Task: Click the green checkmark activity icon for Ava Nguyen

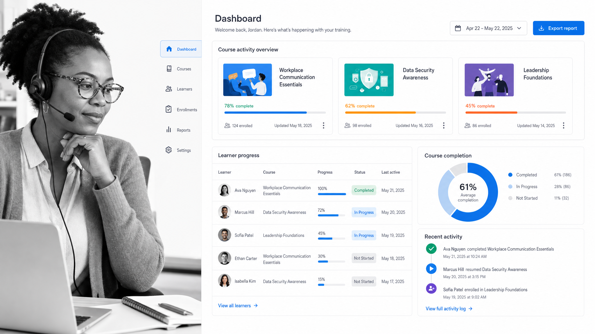Action: point(431,248)
